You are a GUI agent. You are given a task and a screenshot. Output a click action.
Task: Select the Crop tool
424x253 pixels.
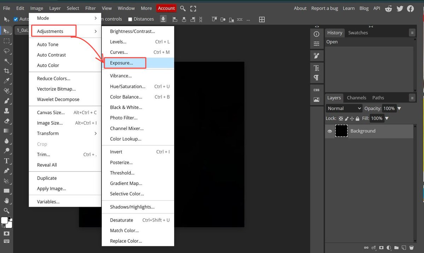(6, 71)
